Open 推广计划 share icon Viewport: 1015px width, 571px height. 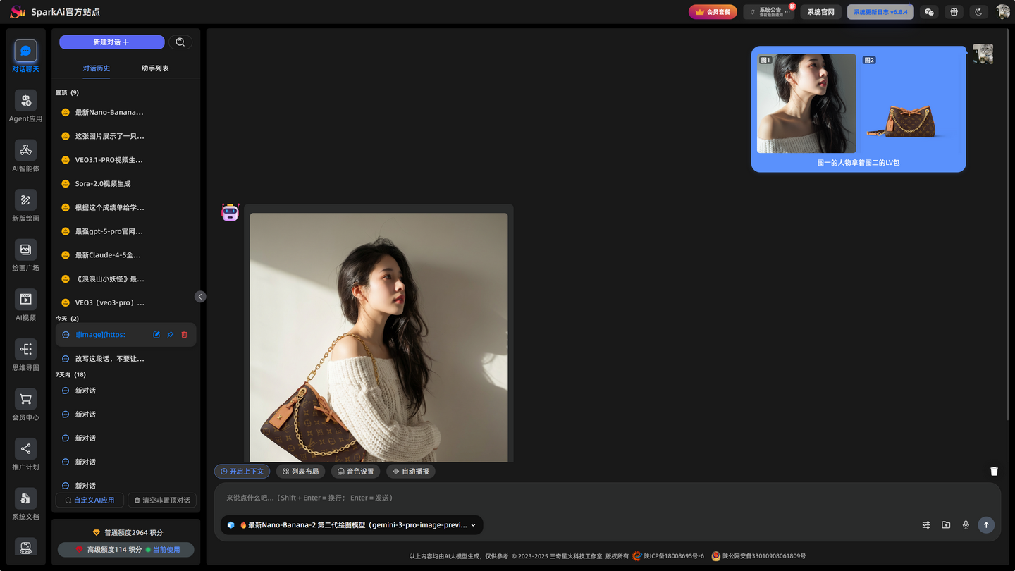(25, 449)
